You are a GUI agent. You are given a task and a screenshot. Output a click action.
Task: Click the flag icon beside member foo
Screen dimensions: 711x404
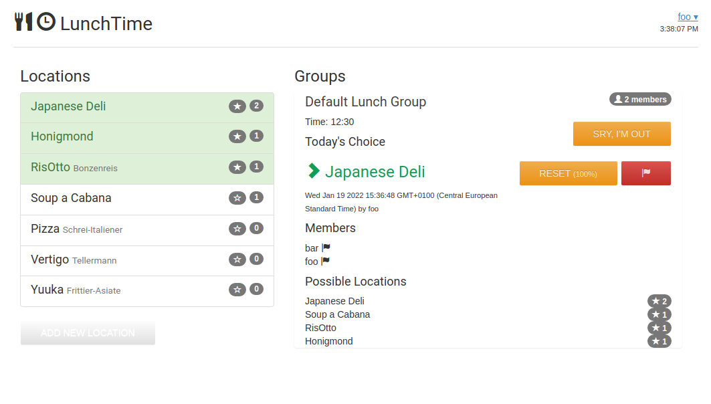pyautogui.click(x=325, y=262)
